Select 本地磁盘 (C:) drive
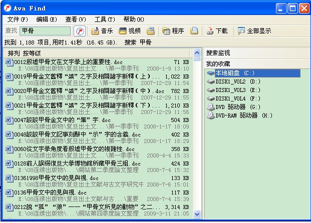311x223 pixels. [235, 73]
